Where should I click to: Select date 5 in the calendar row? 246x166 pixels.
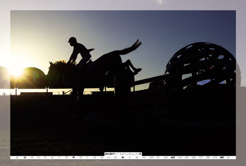[x=45, y=157]
